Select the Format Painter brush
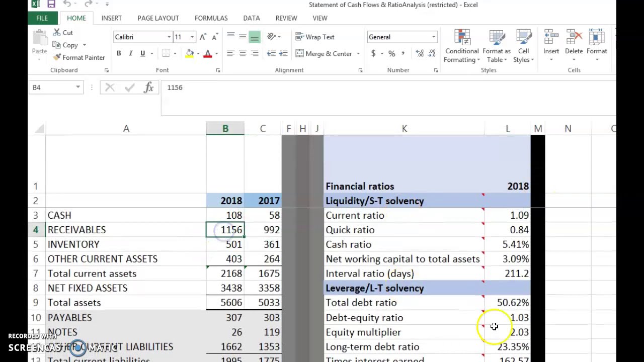Screen dimensions: 644x362 79,57
